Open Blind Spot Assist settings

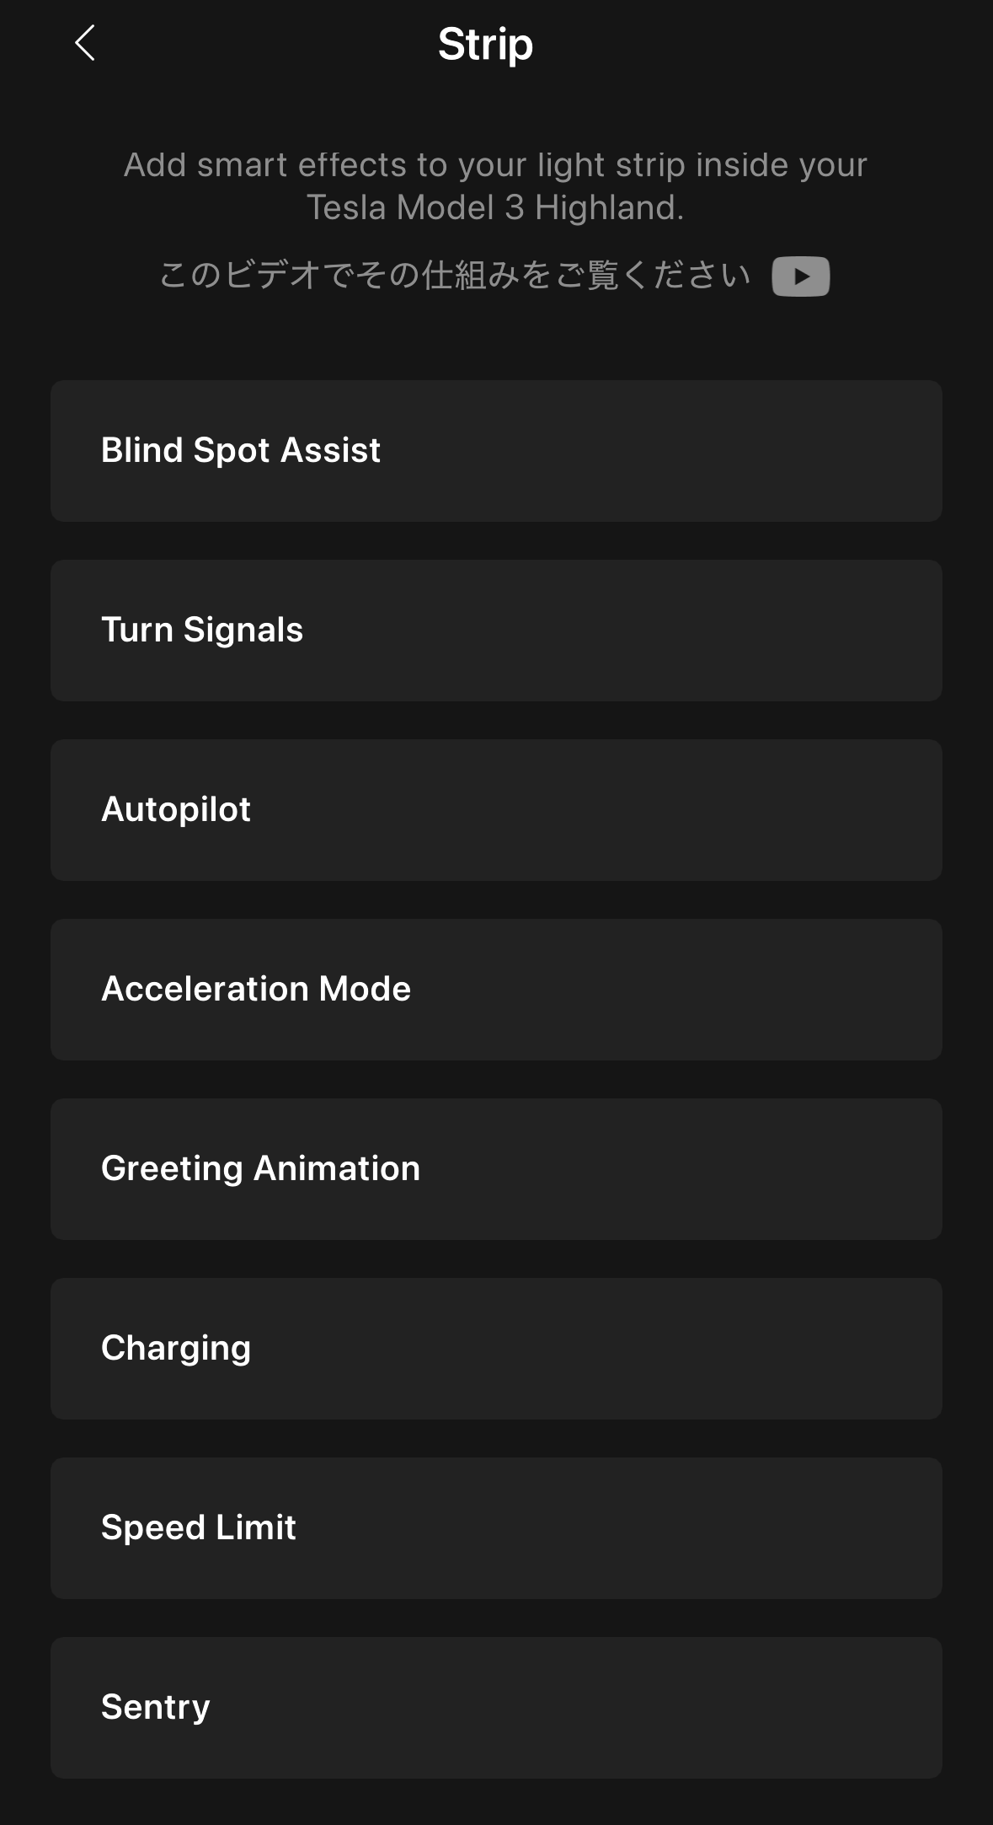[496, 451]
